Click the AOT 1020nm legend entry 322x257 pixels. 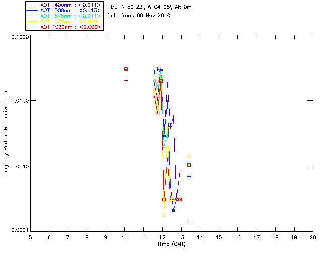pyautogui.click(x=64, y=27)
